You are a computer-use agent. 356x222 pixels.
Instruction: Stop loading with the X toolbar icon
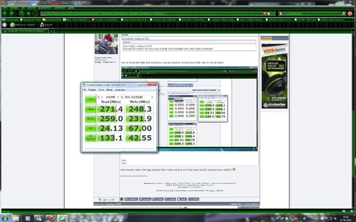pyautogui.click(x=29, y=14)
